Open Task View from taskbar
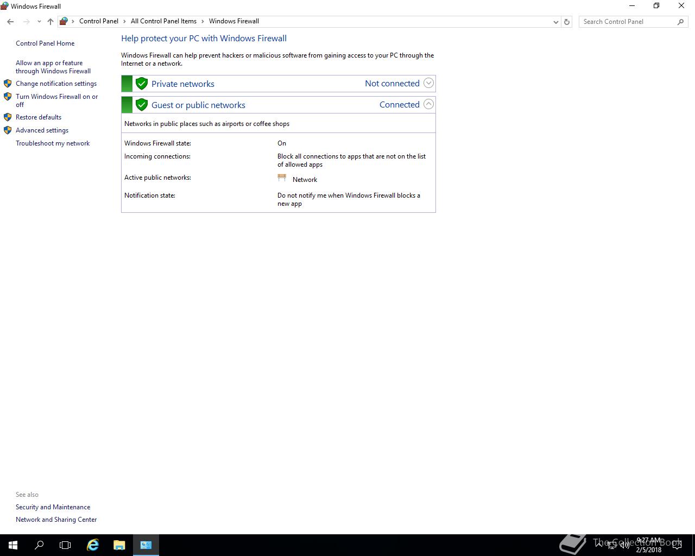The width and height of the screenshot is (695, 556). pos(65,545)
